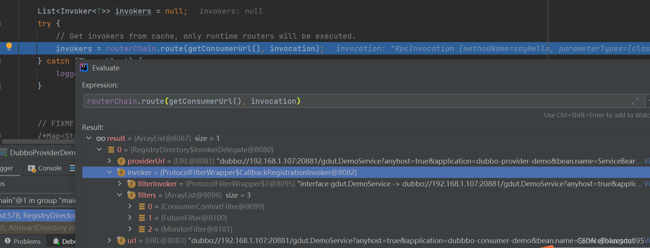Click the Problems warning icon
The width and height of the screenshot is (650, 248).
pos(8,241)
